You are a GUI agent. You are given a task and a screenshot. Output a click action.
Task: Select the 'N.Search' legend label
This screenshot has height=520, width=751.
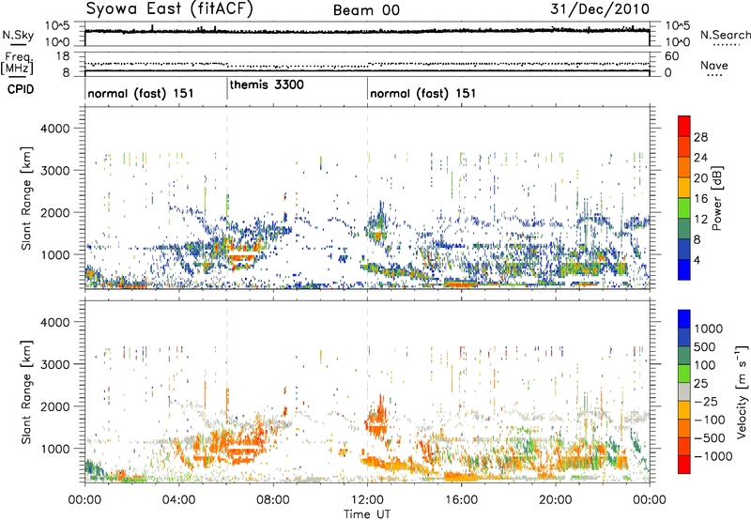pos(726,35)
